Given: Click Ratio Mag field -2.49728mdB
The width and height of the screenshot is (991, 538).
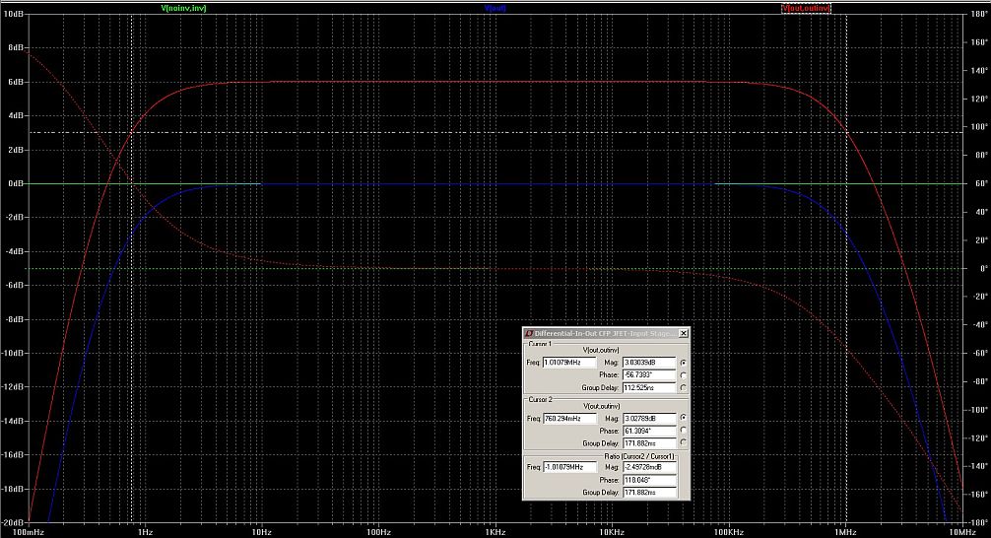Looking at the screenshot, I should click(650, 467).
